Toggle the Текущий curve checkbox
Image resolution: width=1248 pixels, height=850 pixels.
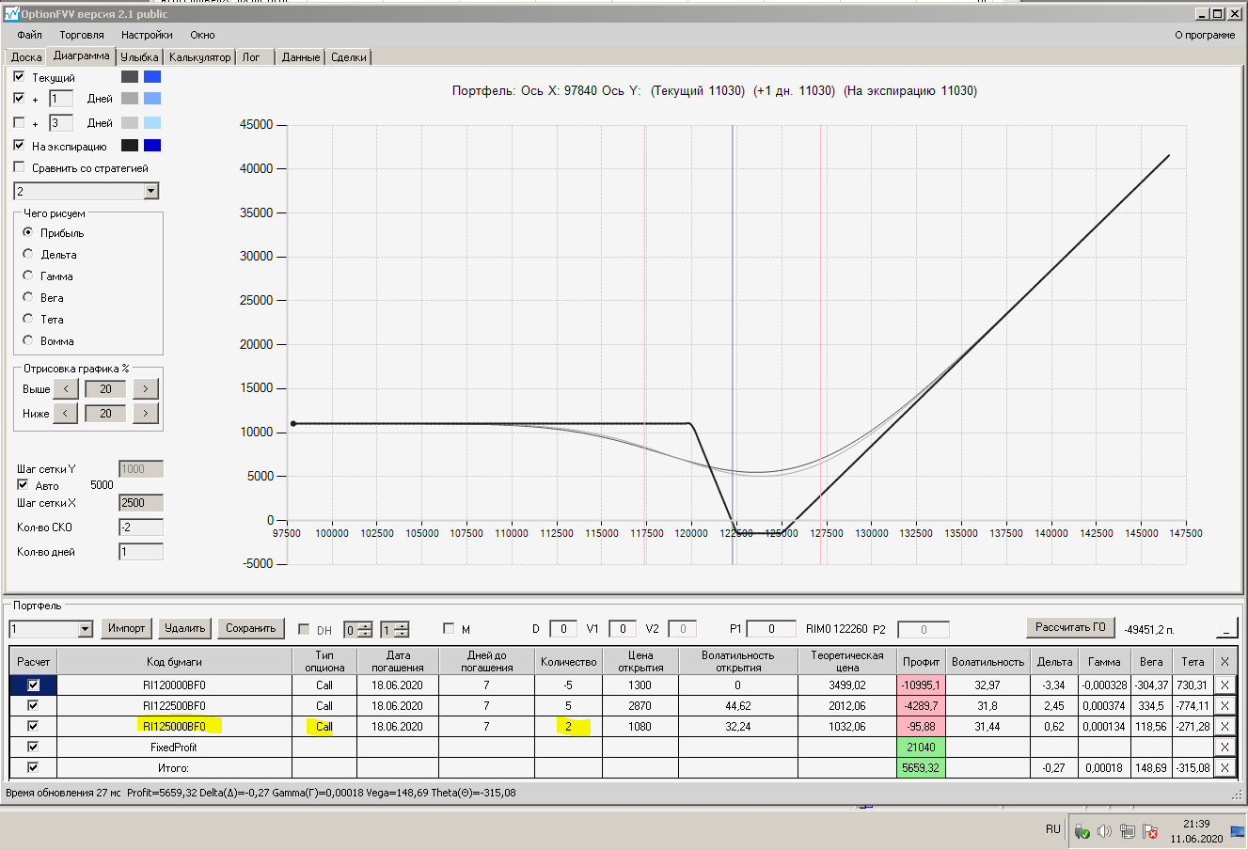point(19,76)
